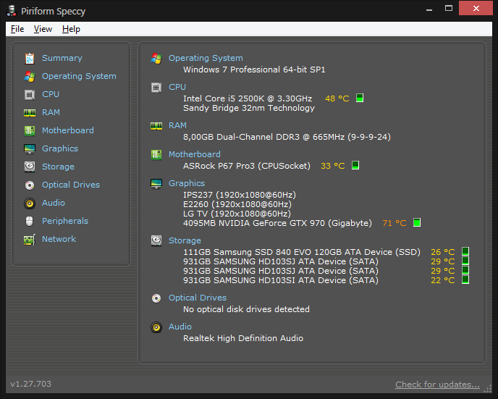Screen dimensions: 498x399
Task: Click the CPU heading link in the main panel
Action: tap(177, 87)
